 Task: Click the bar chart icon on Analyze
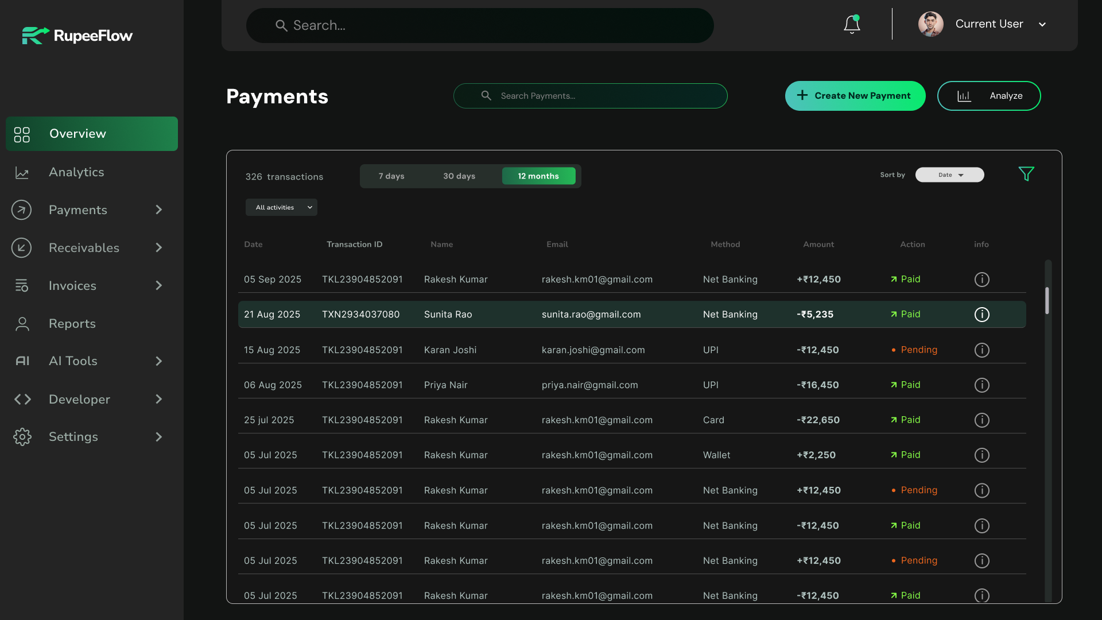(x=964, y=96)
